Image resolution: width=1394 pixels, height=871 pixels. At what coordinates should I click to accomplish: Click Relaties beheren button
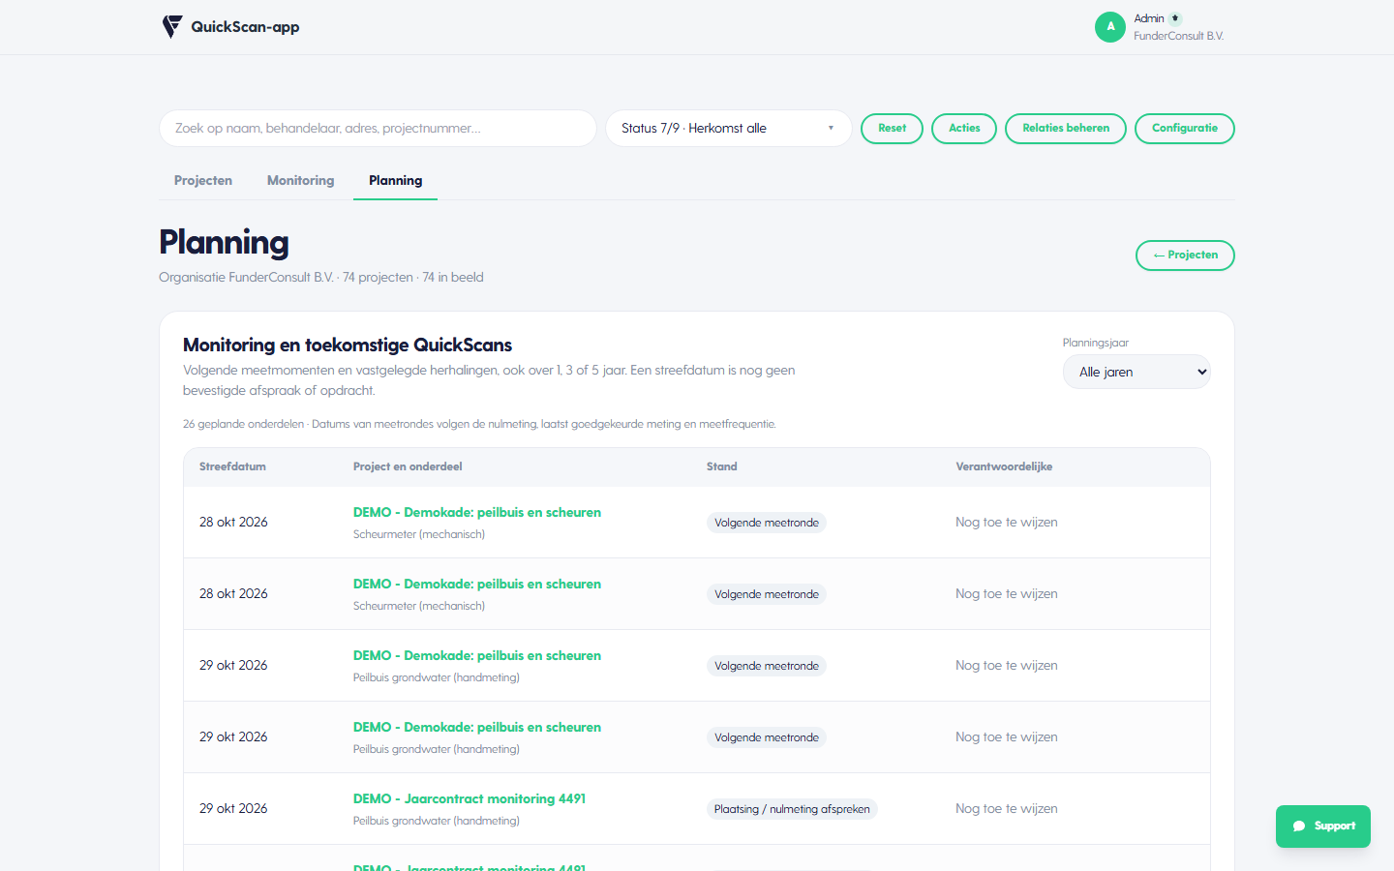(1066, 129)
